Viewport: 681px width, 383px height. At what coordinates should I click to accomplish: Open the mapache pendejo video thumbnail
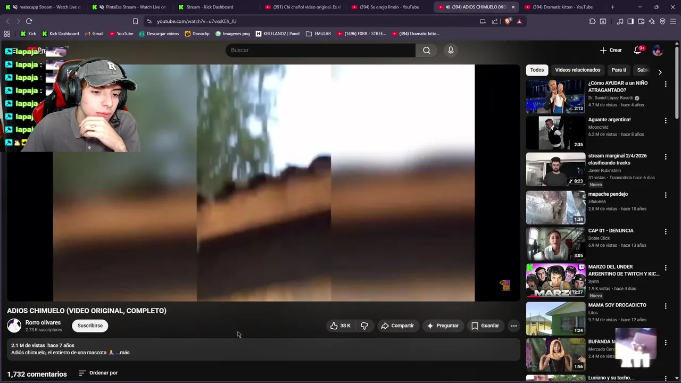[x=555, y=207]
